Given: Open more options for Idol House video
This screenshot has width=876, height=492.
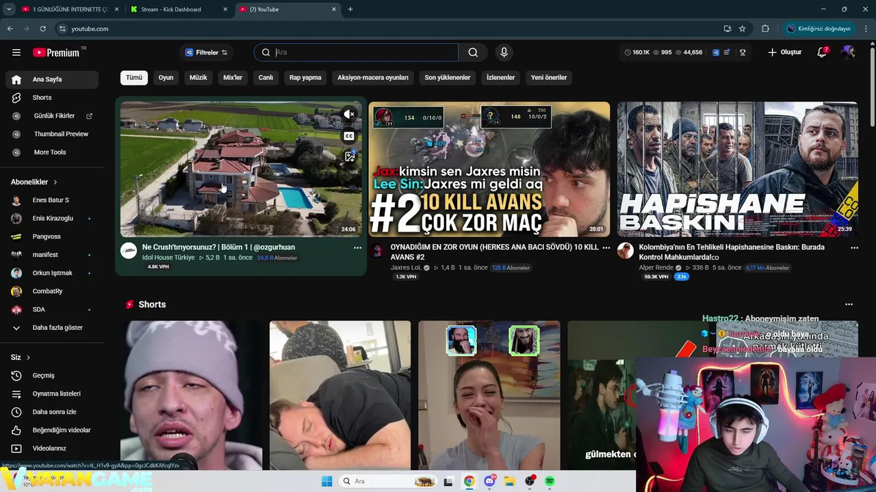Looking at the screenshot, I should [357, 248].
